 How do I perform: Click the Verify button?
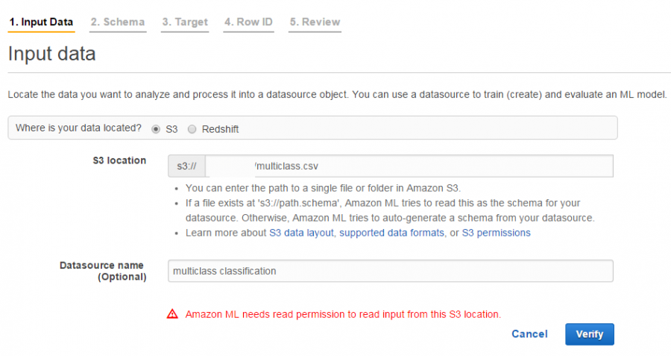click(589, 334)
